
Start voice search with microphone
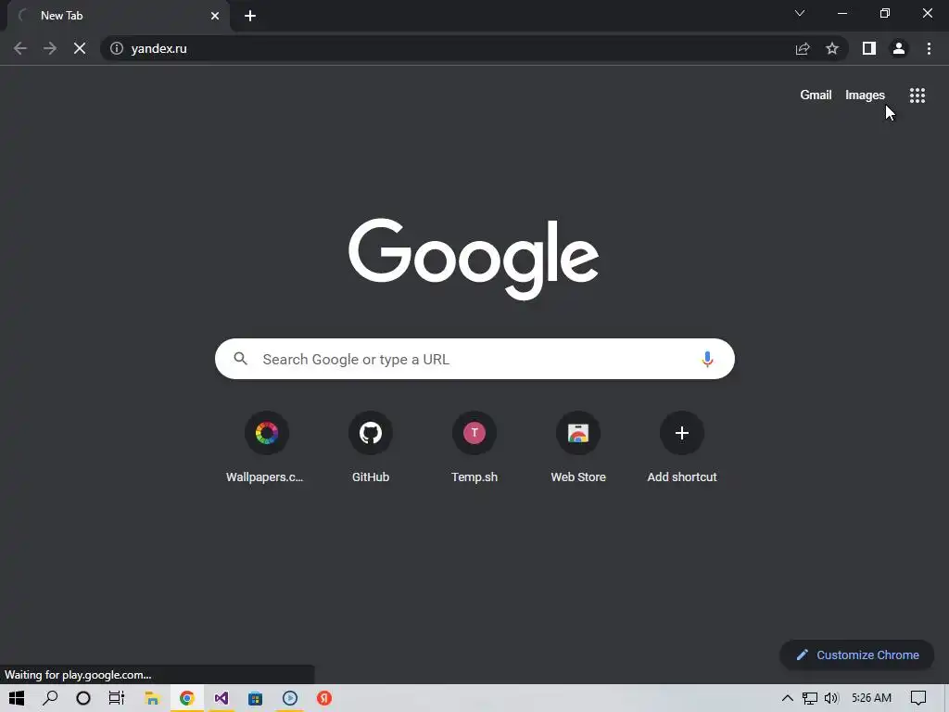(707, 359)
